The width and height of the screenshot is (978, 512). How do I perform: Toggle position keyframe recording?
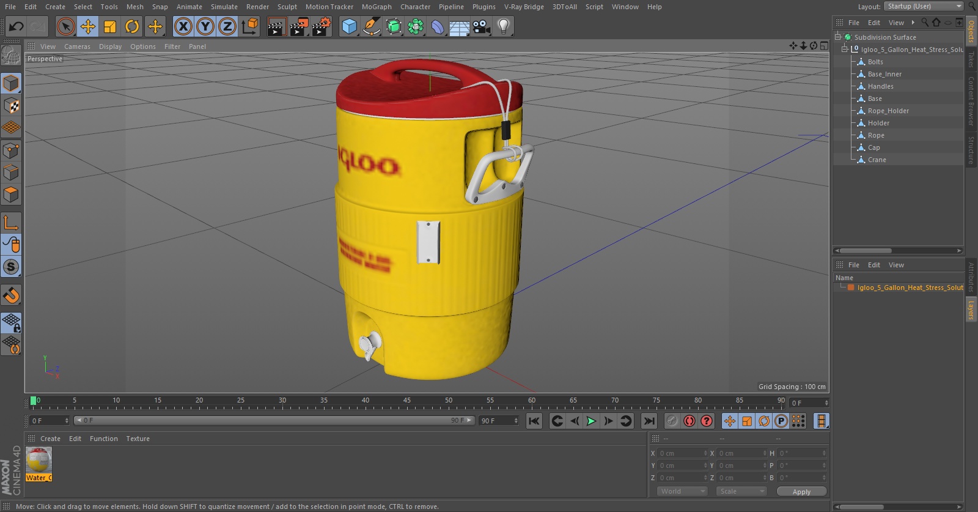730,421
